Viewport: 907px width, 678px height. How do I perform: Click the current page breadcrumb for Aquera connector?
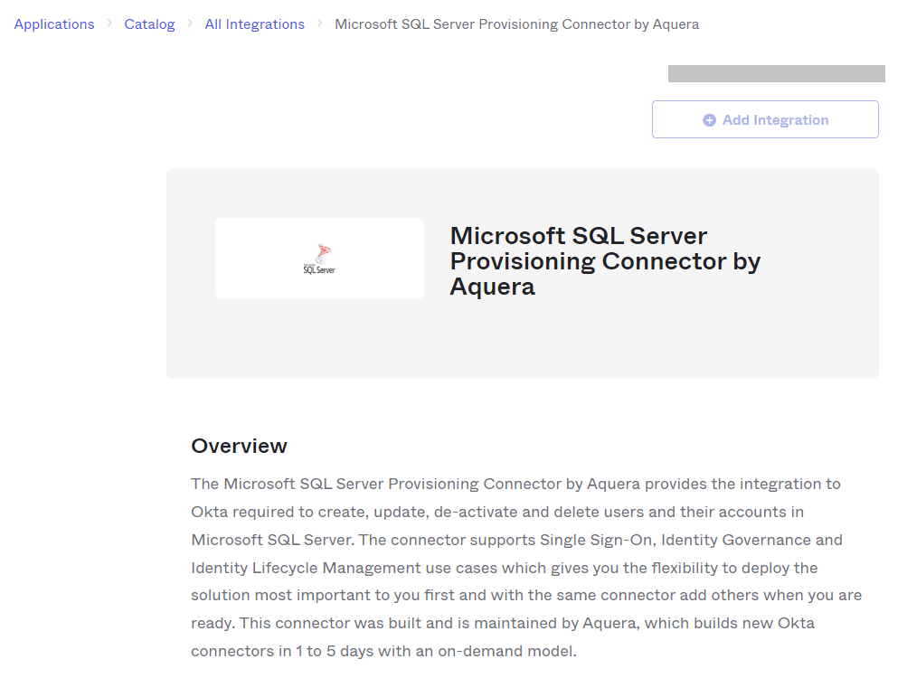coord(516,24)
